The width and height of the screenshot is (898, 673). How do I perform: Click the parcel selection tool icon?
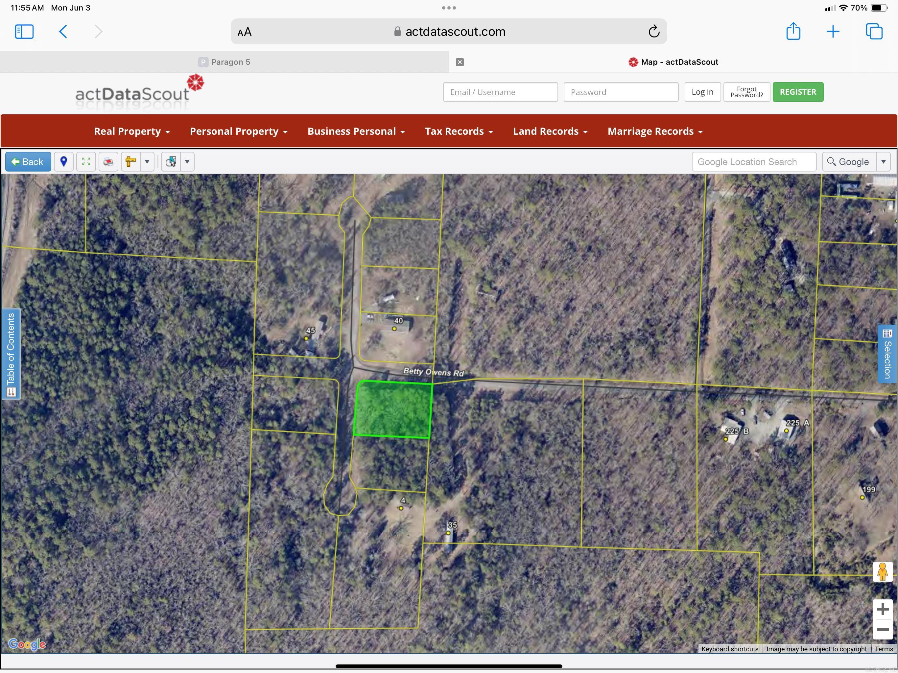[x=171, y=162]
